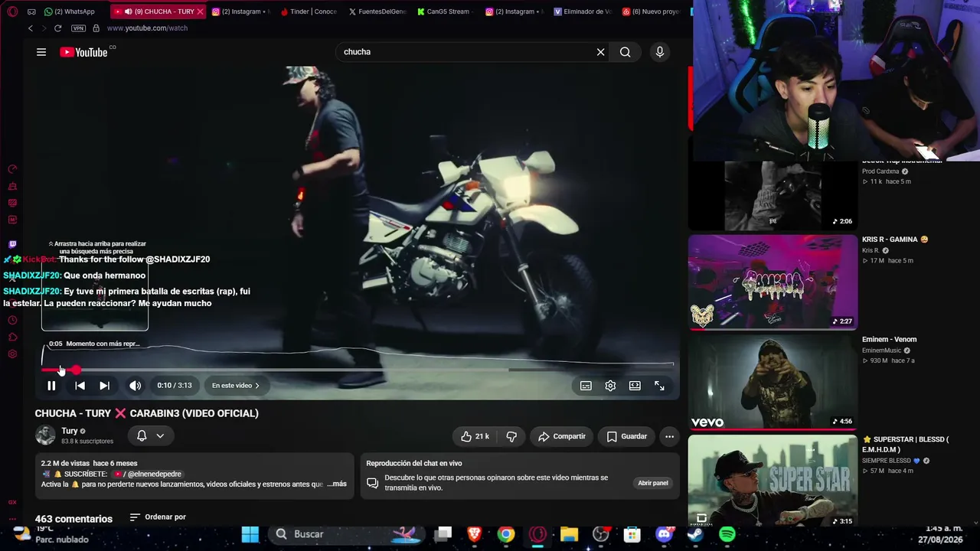Viewport: 980px width, 551px height.
Task: Skip to the previous video
Action: (x=80, y=386)
